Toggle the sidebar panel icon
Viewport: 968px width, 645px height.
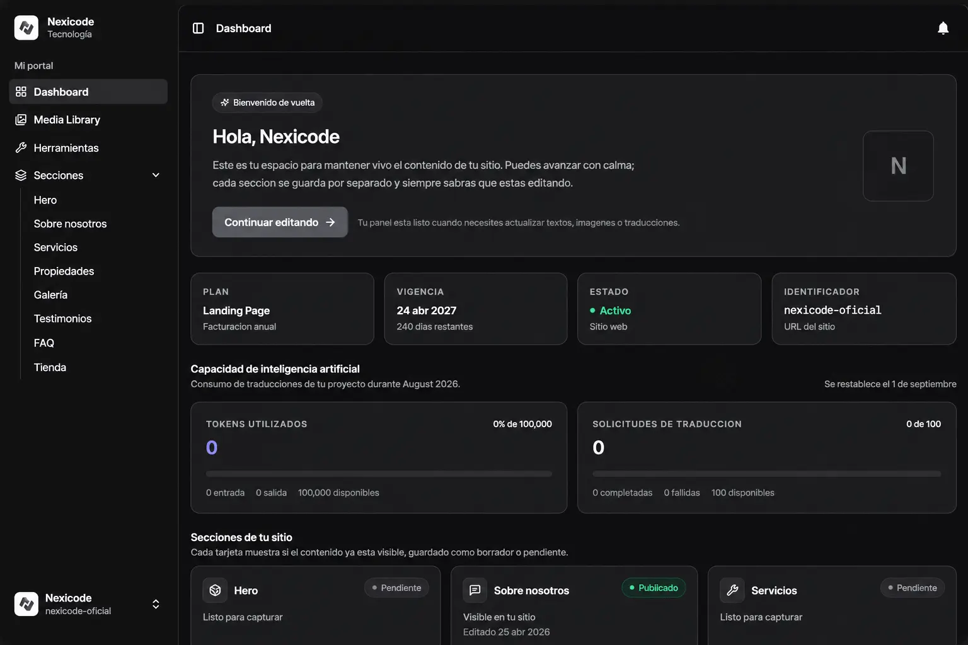coord(198,28)
